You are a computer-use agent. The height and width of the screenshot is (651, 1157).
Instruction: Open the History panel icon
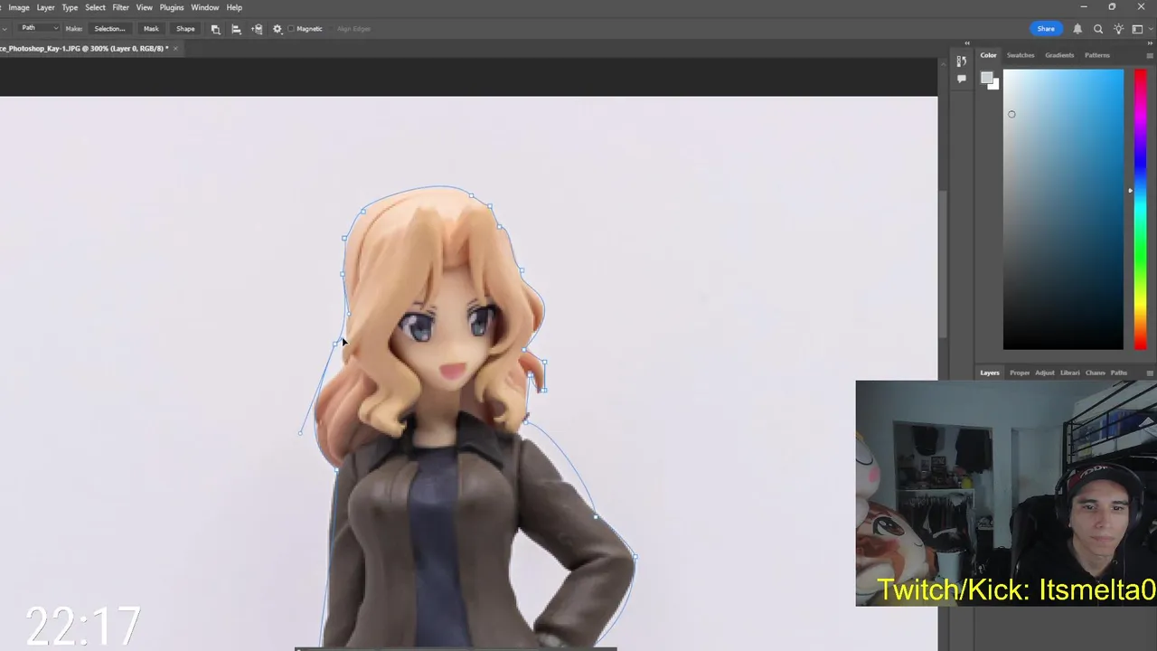point(961,61)
